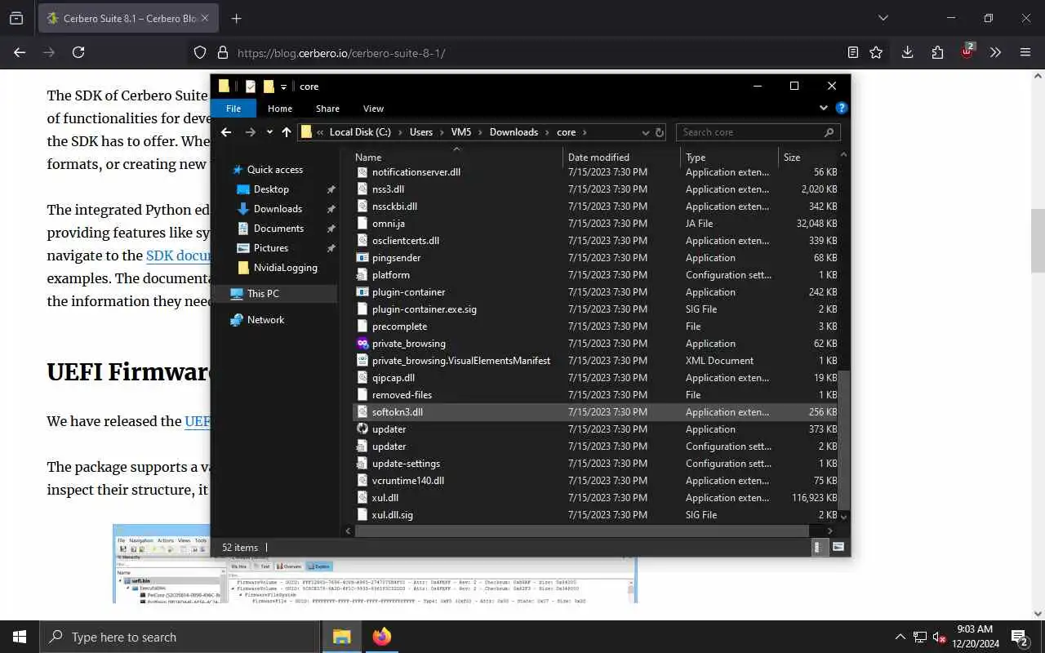
Task: Click the Explorer help question mark icon
Action: 842,108
